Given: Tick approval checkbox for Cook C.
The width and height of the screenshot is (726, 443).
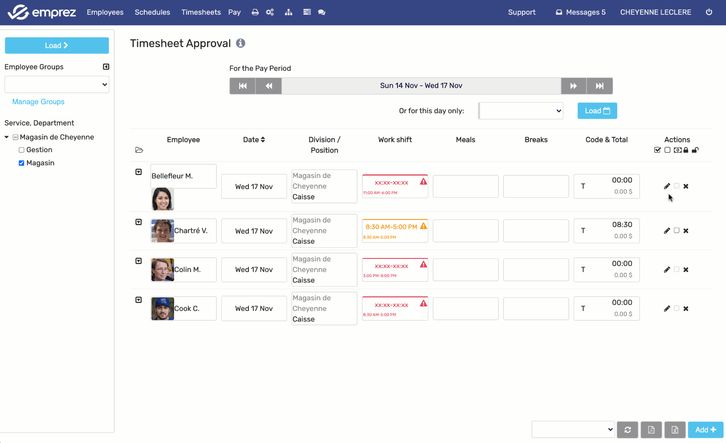Looking at the screenshot, I should 676,308.
